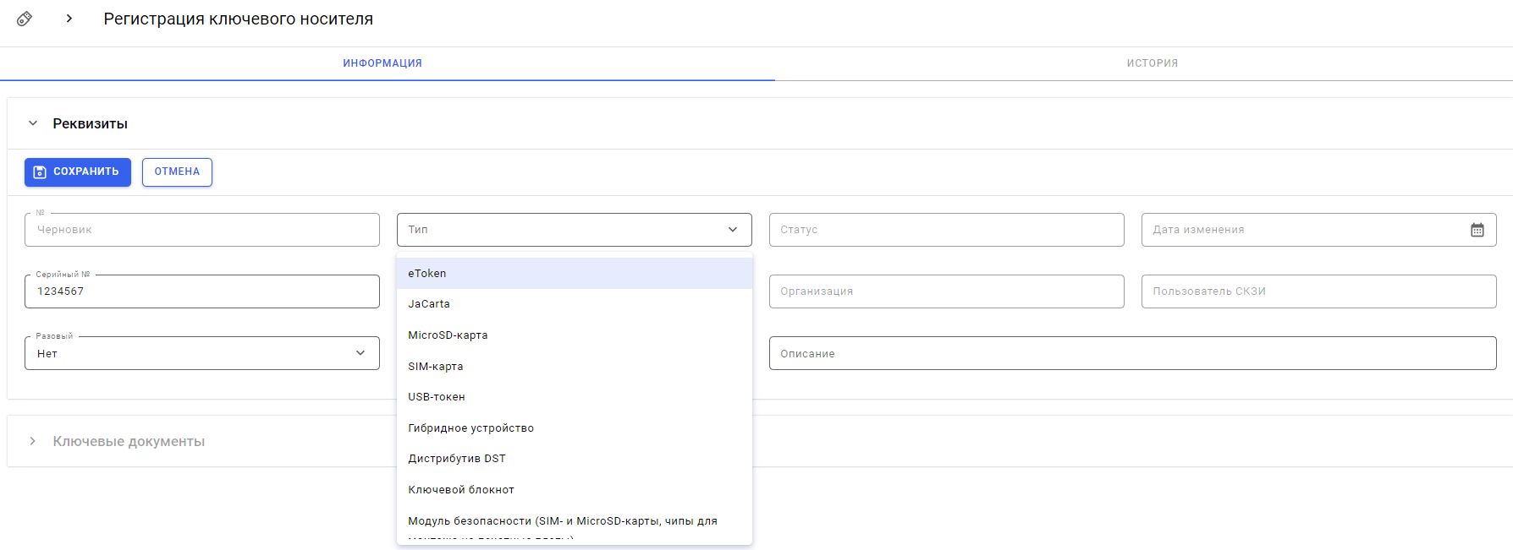This screenshot has width=1513, height=550.
Task: Open the calendar date picker icon
Action: 1477,230
